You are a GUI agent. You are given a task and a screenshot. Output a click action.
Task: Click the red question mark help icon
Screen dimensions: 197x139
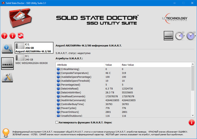coord(4,36)
